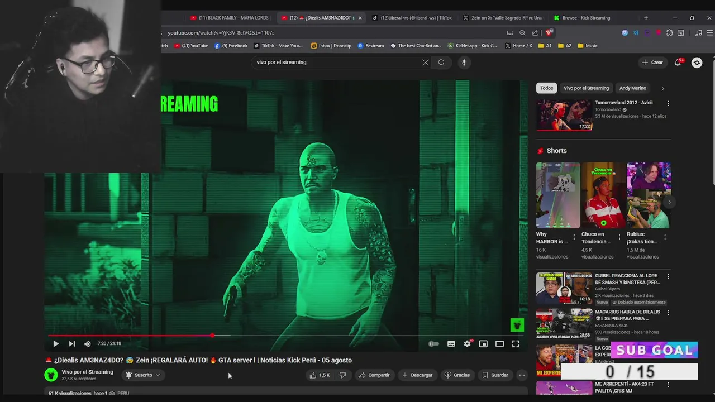The image size is (715, 402).
Task: Open the A1 bookmarks folder
Action: [x=545, y=46]
